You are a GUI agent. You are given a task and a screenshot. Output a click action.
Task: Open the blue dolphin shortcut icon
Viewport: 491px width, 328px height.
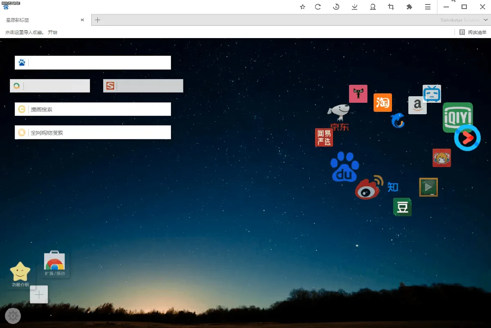[397, 120]
